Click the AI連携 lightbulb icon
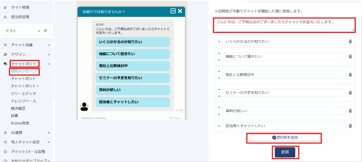The width and height of the screenshot is (362, 162). (x=5, y=133)
